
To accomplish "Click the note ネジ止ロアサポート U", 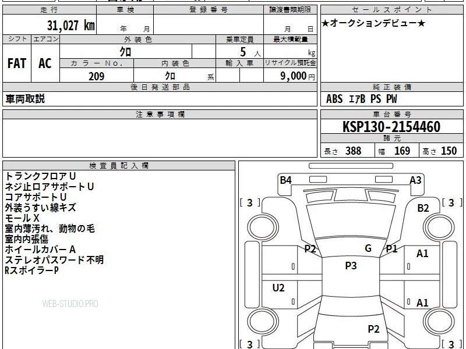I will [x=50, y=186].
